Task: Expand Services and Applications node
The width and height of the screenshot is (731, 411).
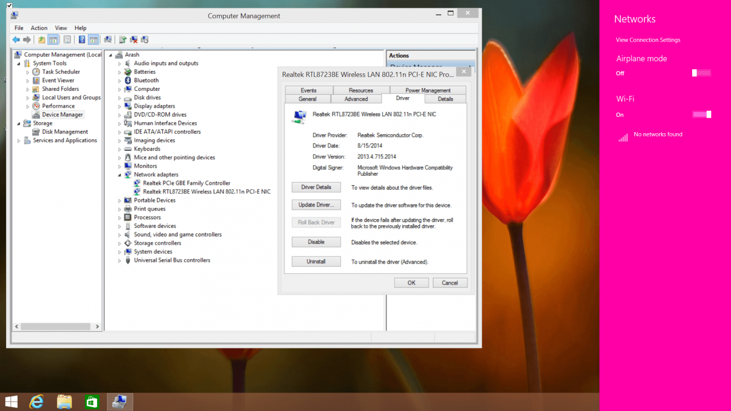Action: pyautogui.click(x=19, y=141)
